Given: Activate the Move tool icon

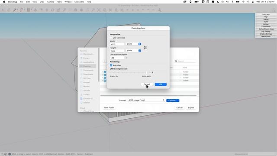Looking at the screenshot, I should (x=47, y=10).
